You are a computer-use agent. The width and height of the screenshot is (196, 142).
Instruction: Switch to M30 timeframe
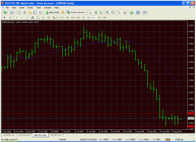point(78,18)
